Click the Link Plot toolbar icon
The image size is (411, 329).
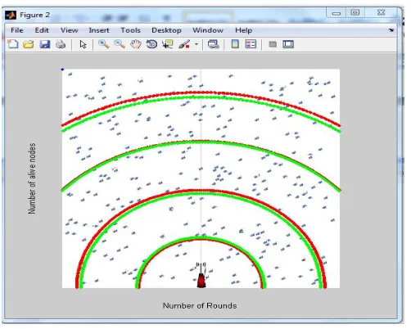pos(213,44)
